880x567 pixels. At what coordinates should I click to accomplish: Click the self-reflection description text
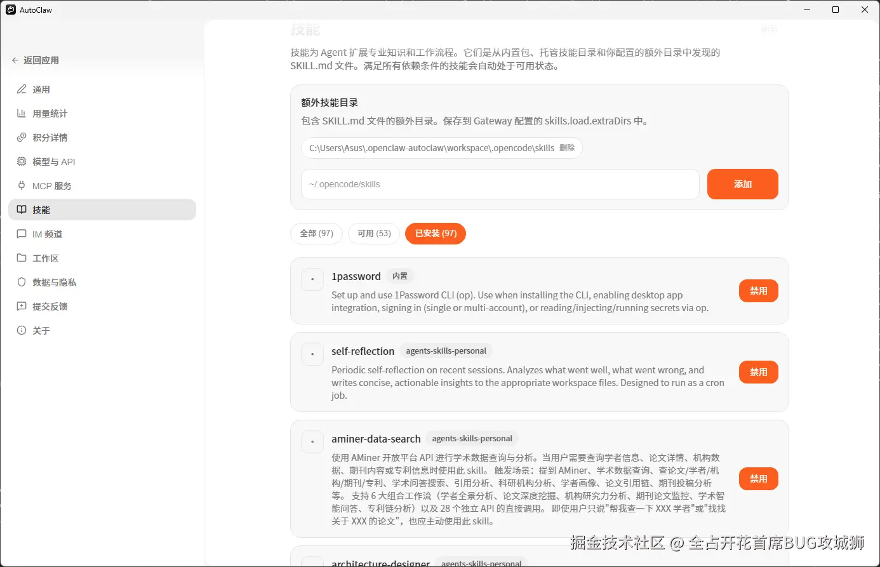[x=528, y=383]
